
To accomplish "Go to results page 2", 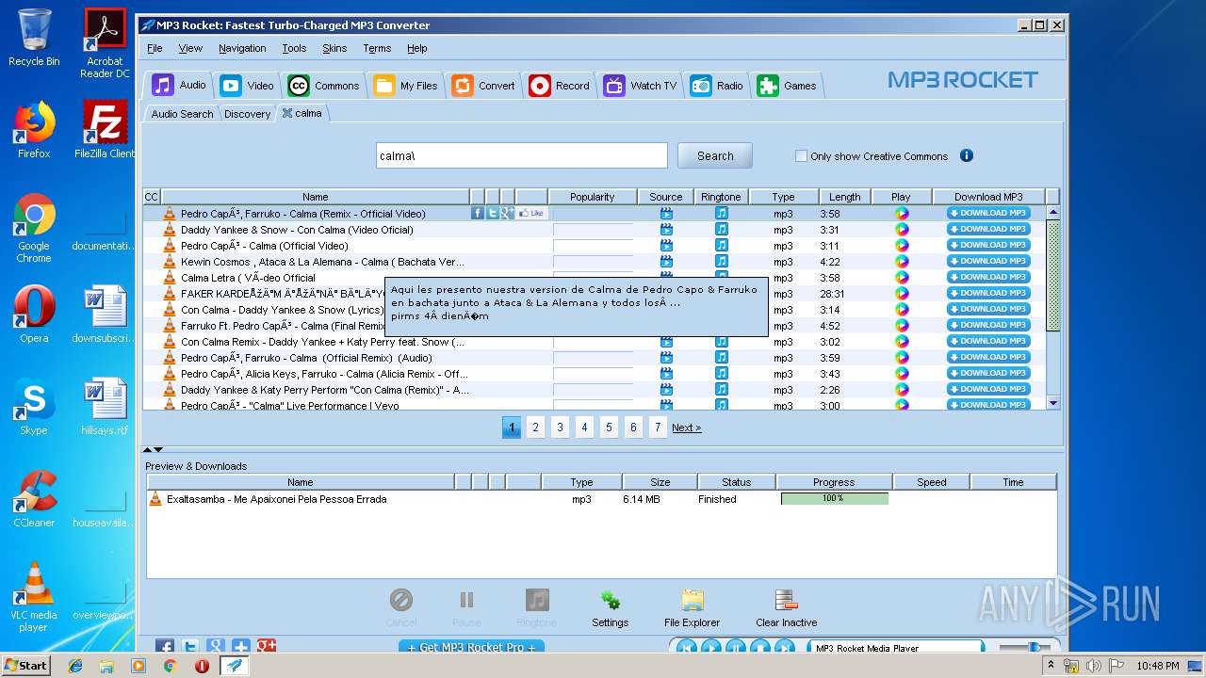I will click(535, 428).
